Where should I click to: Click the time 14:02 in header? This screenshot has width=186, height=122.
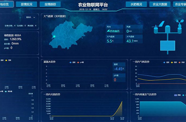(x=104, y=9)
